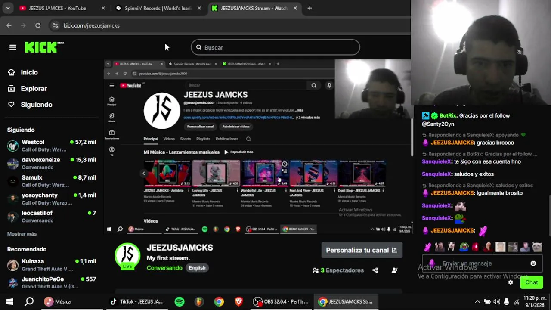The width and height of the screenshot is (551, 310).
Task: Open Spotify from the taskbar
Action: point(180,301)
